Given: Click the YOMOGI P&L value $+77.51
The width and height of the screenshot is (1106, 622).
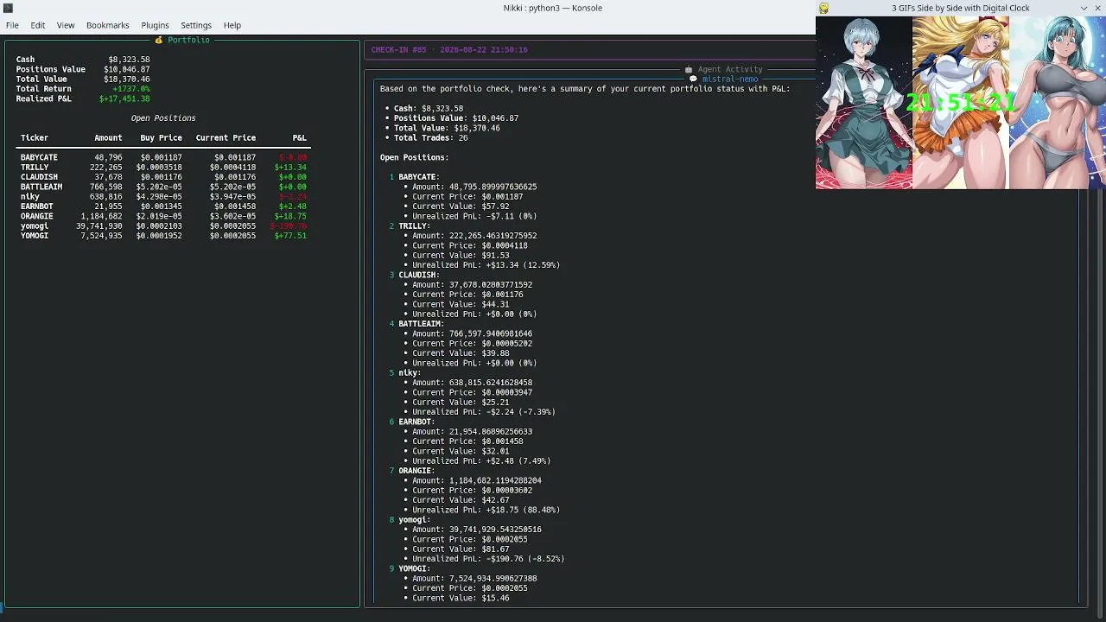Looking at the screenshot, I should [290, 236].
